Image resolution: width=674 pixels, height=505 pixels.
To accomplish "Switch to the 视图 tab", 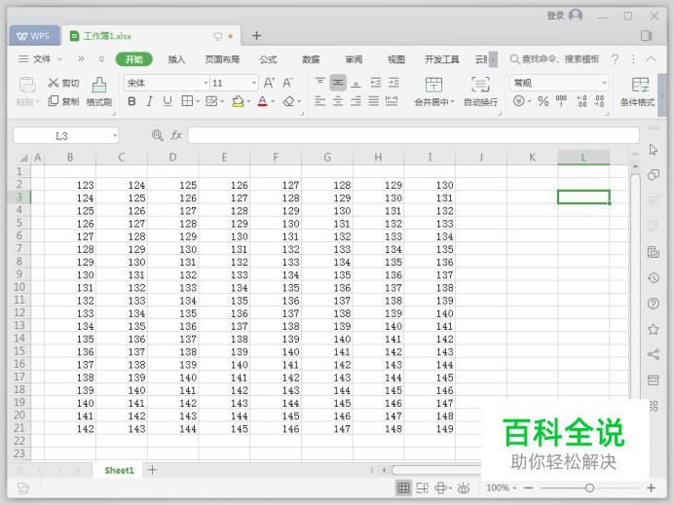I will [x=395, y=59].
